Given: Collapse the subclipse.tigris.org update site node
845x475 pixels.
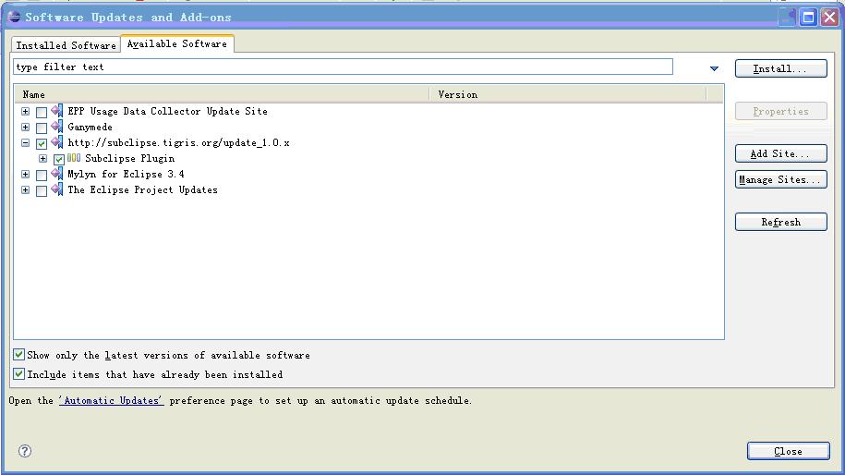Looking at the screenshot, I should coord(25,142).
